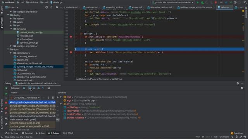Open Event Log in status bar
The height and width of the screenshot is (139, 248).
coord(237,133)
